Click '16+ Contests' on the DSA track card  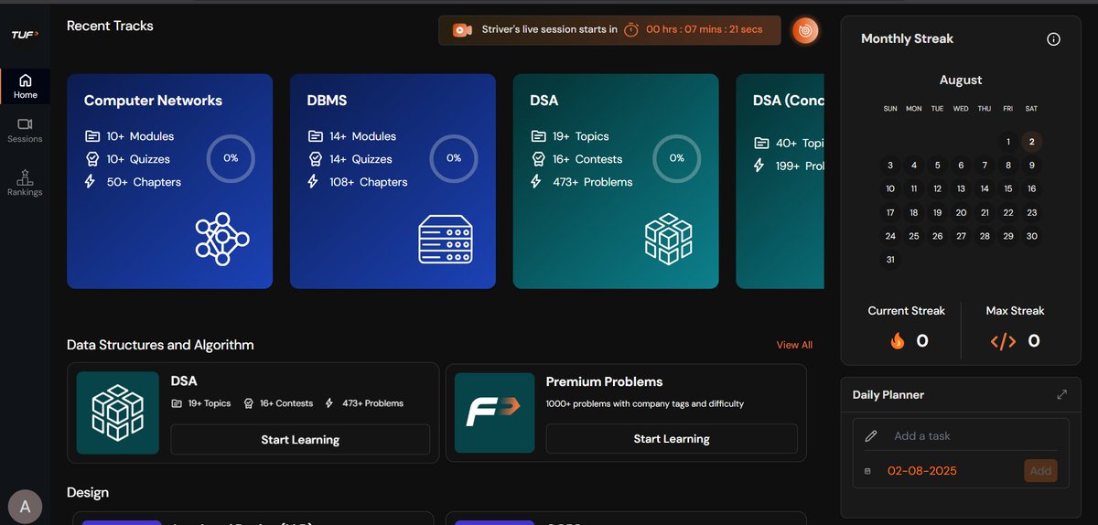click(x=587, y=159)
